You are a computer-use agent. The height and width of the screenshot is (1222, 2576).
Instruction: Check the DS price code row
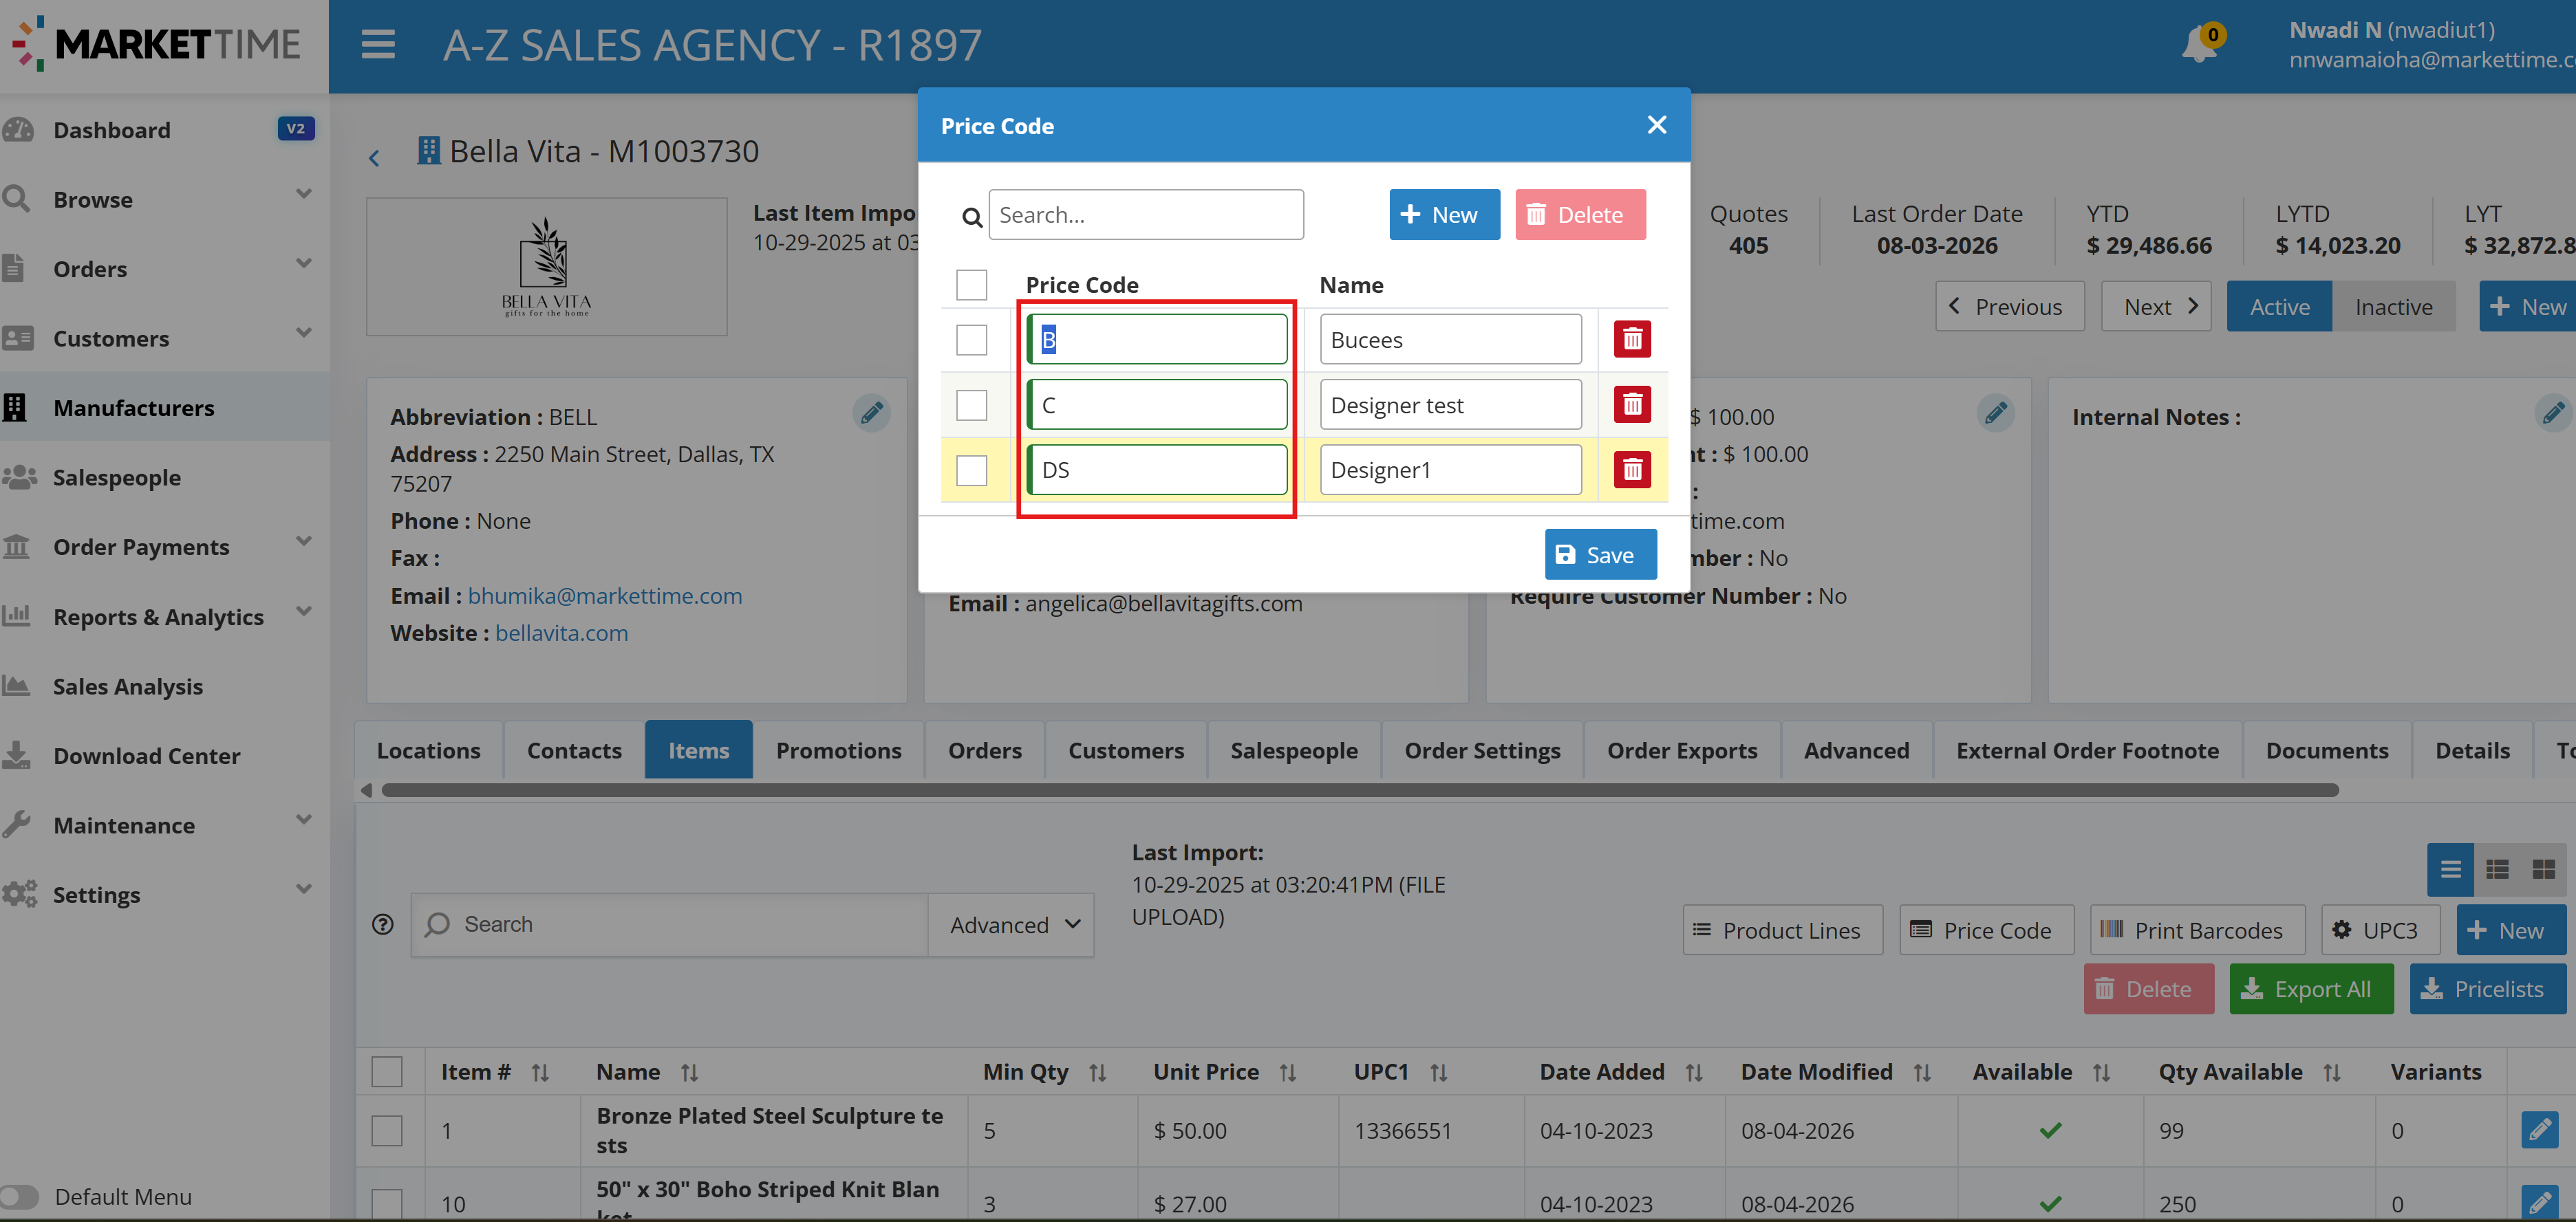[x=971, y=470]
